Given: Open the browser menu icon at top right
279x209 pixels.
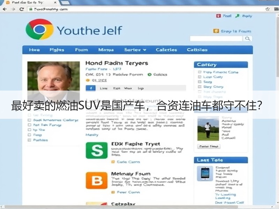Looking at the screenshot, I should point(276,9).
